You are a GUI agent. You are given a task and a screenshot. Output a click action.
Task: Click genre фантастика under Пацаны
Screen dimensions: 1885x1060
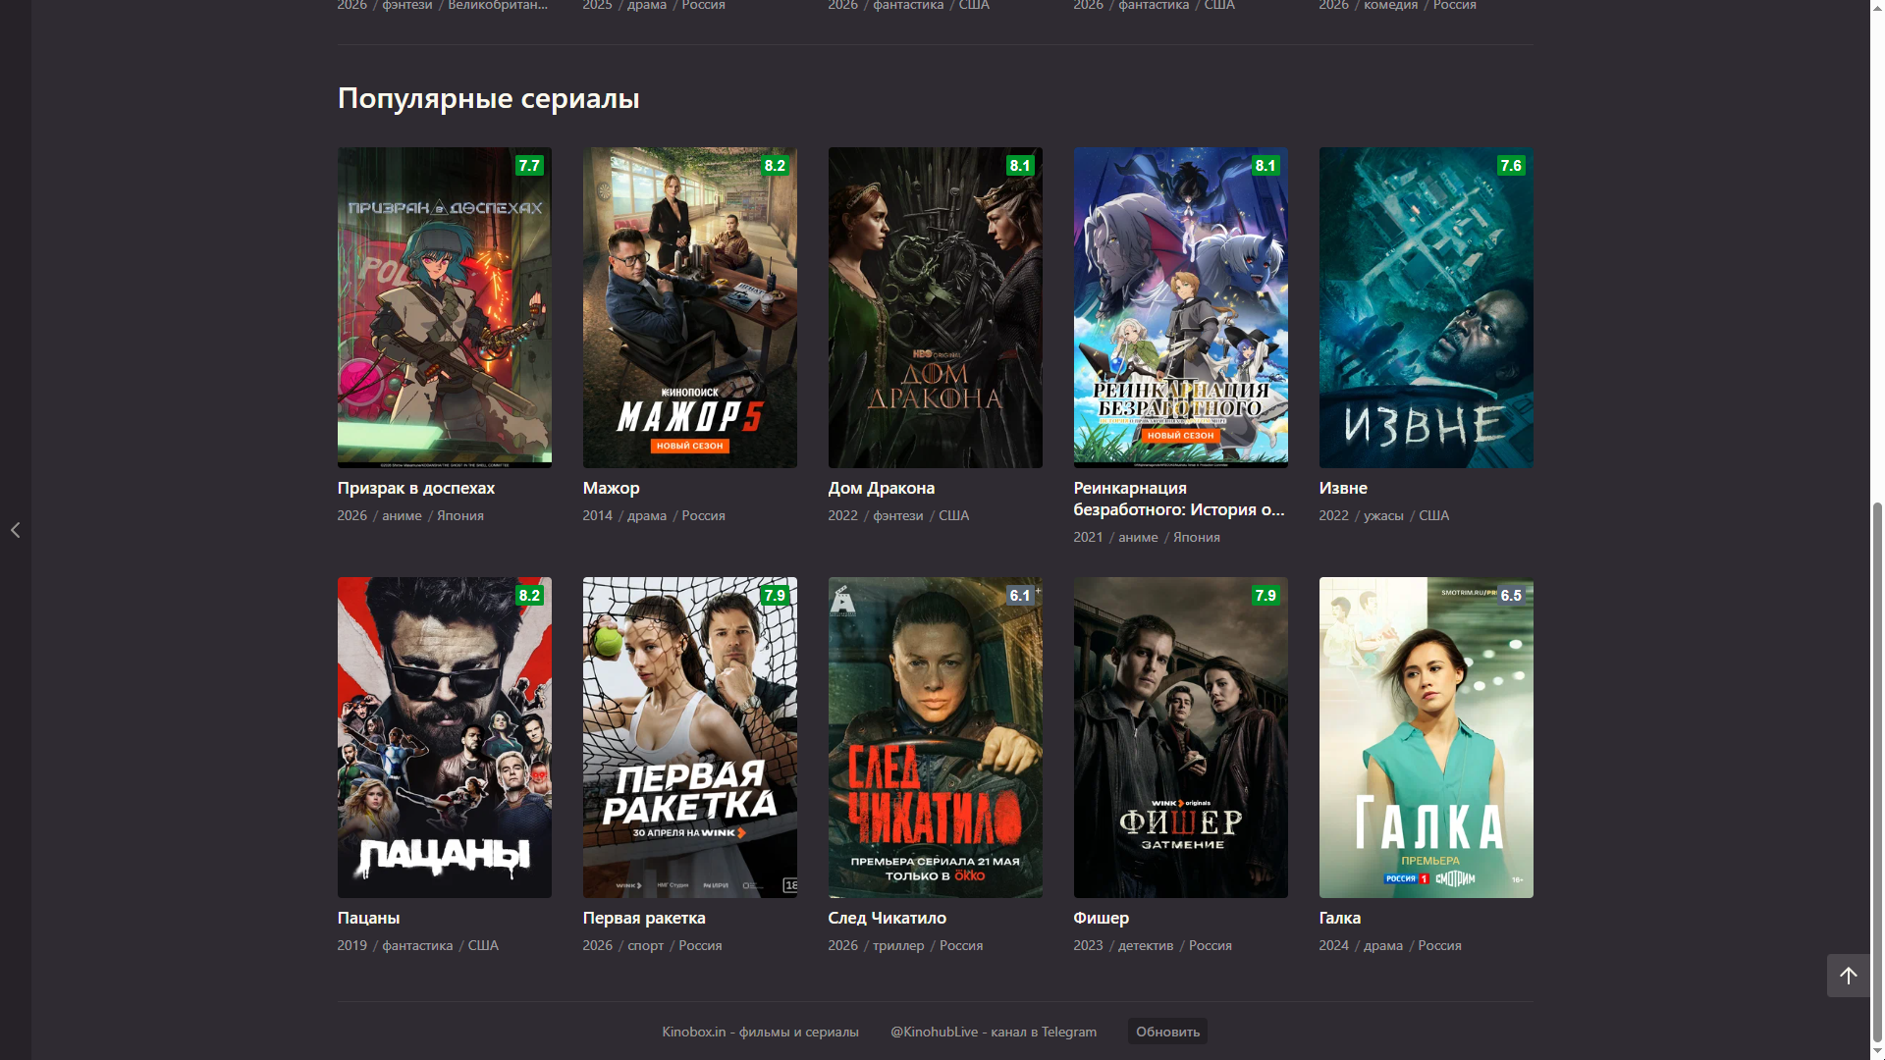(x=417, y=945)
